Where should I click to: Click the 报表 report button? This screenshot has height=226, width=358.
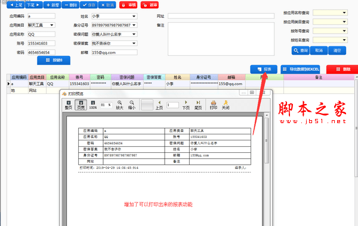click(264, 69)
